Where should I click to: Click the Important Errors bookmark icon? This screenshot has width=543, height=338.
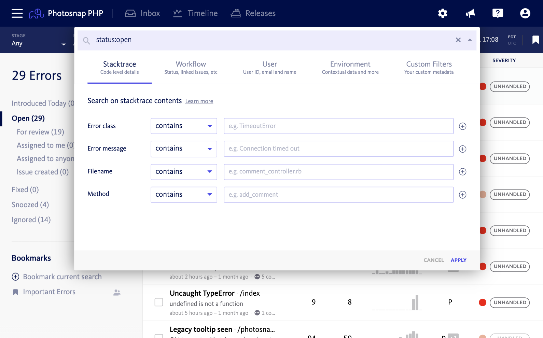point(15,292)
